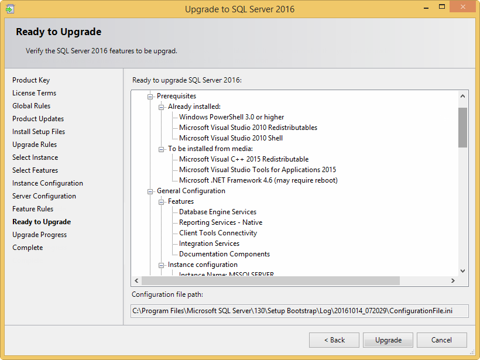Screen dimensions: 480x360
Task: Select the Instance configuration label
Action: 203,265
